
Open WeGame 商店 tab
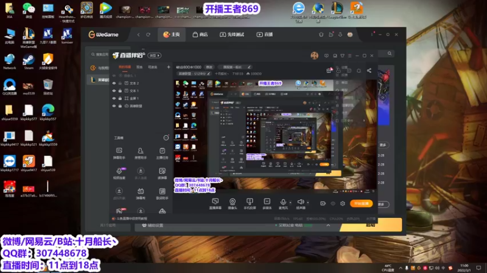click(200, 35)
